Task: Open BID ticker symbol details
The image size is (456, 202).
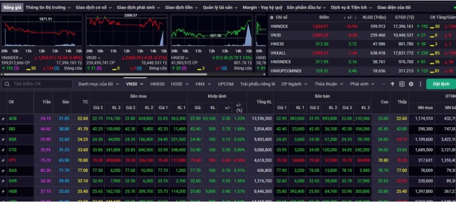Action: pos(12,129)
